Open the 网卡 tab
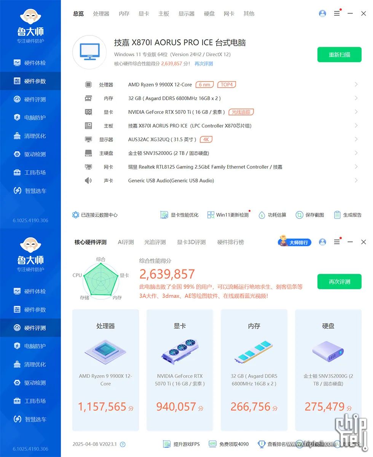The height and width of the screenshot is (457, 373). coord(229,13)
